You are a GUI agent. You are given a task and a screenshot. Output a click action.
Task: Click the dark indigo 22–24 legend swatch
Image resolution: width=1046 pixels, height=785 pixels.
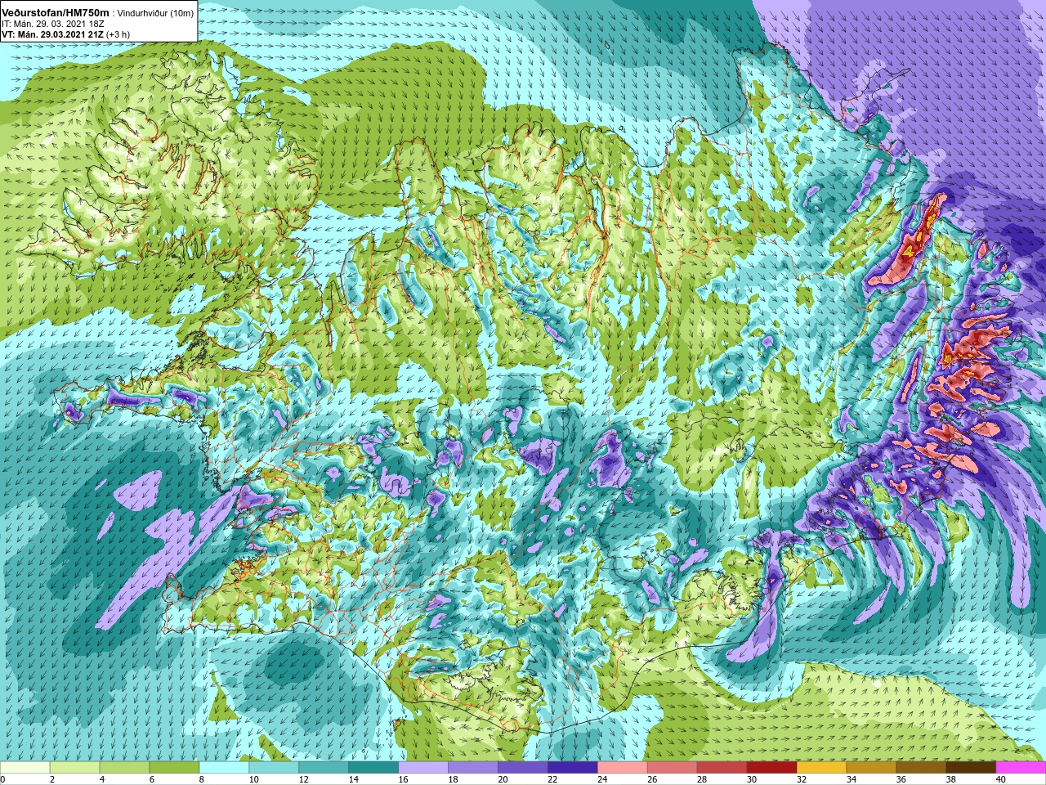(573, 767)
